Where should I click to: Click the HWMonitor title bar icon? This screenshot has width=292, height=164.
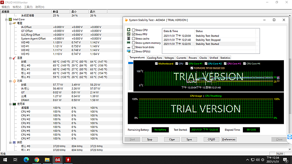tap(2, 2)
